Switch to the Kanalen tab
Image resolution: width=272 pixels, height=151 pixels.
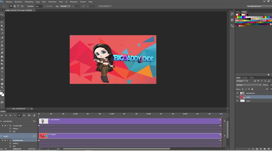(245, 78)
